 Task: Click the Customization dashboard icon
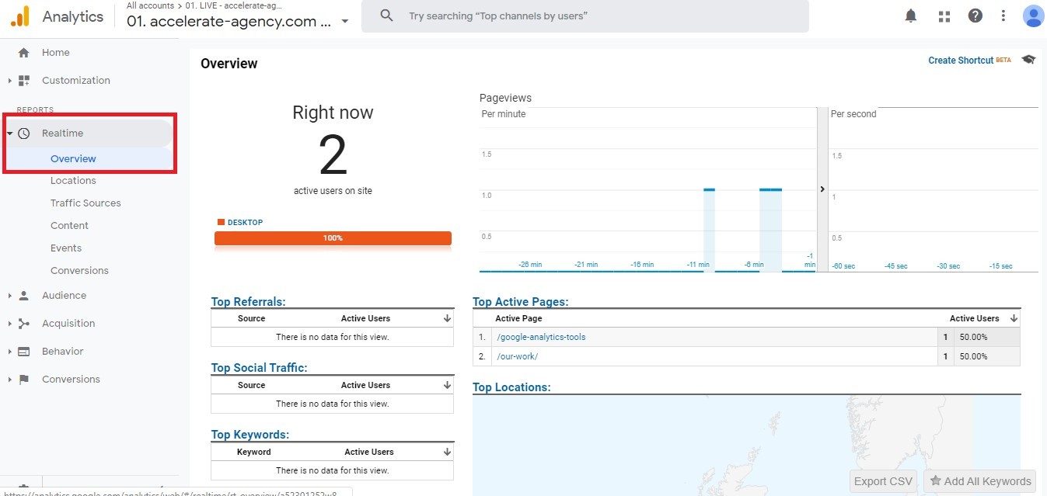point(23,81)
